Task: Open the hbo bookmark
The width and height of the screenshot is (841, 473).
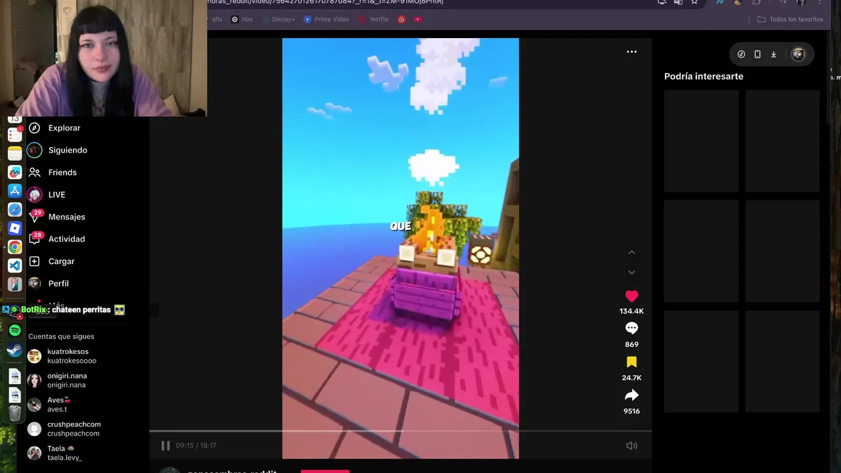Action: click(242, 20)
